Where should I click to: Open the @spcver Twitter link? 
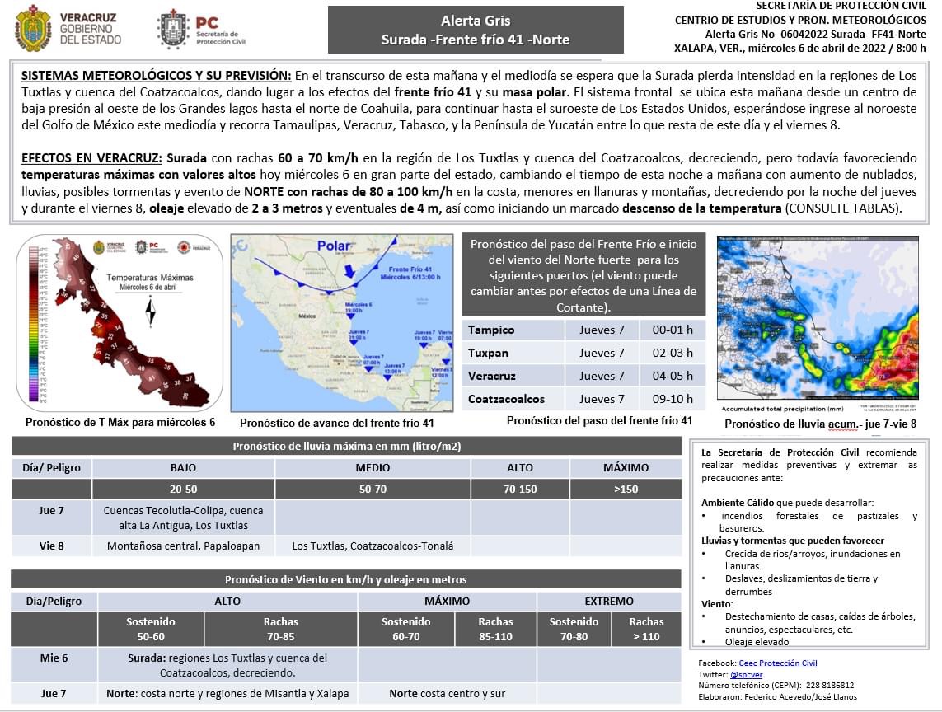(747, 674)
